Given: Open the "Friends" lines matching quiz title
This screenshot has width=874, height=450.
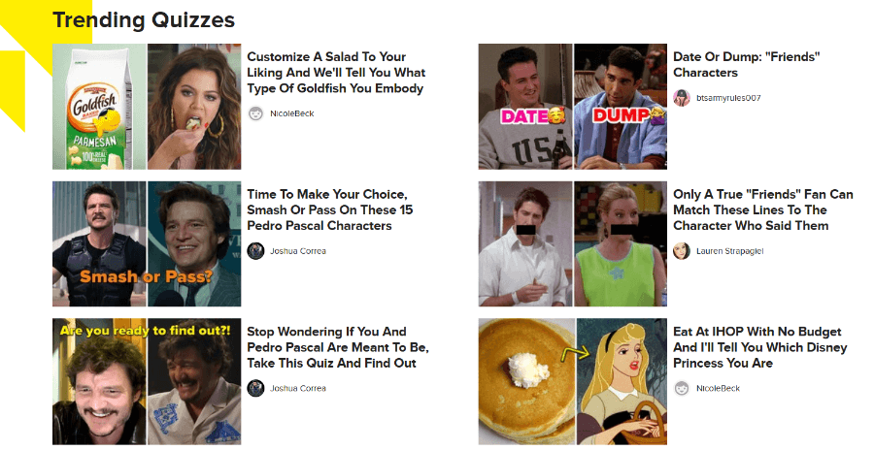Looking at the screenshot, I should point(763,209).
